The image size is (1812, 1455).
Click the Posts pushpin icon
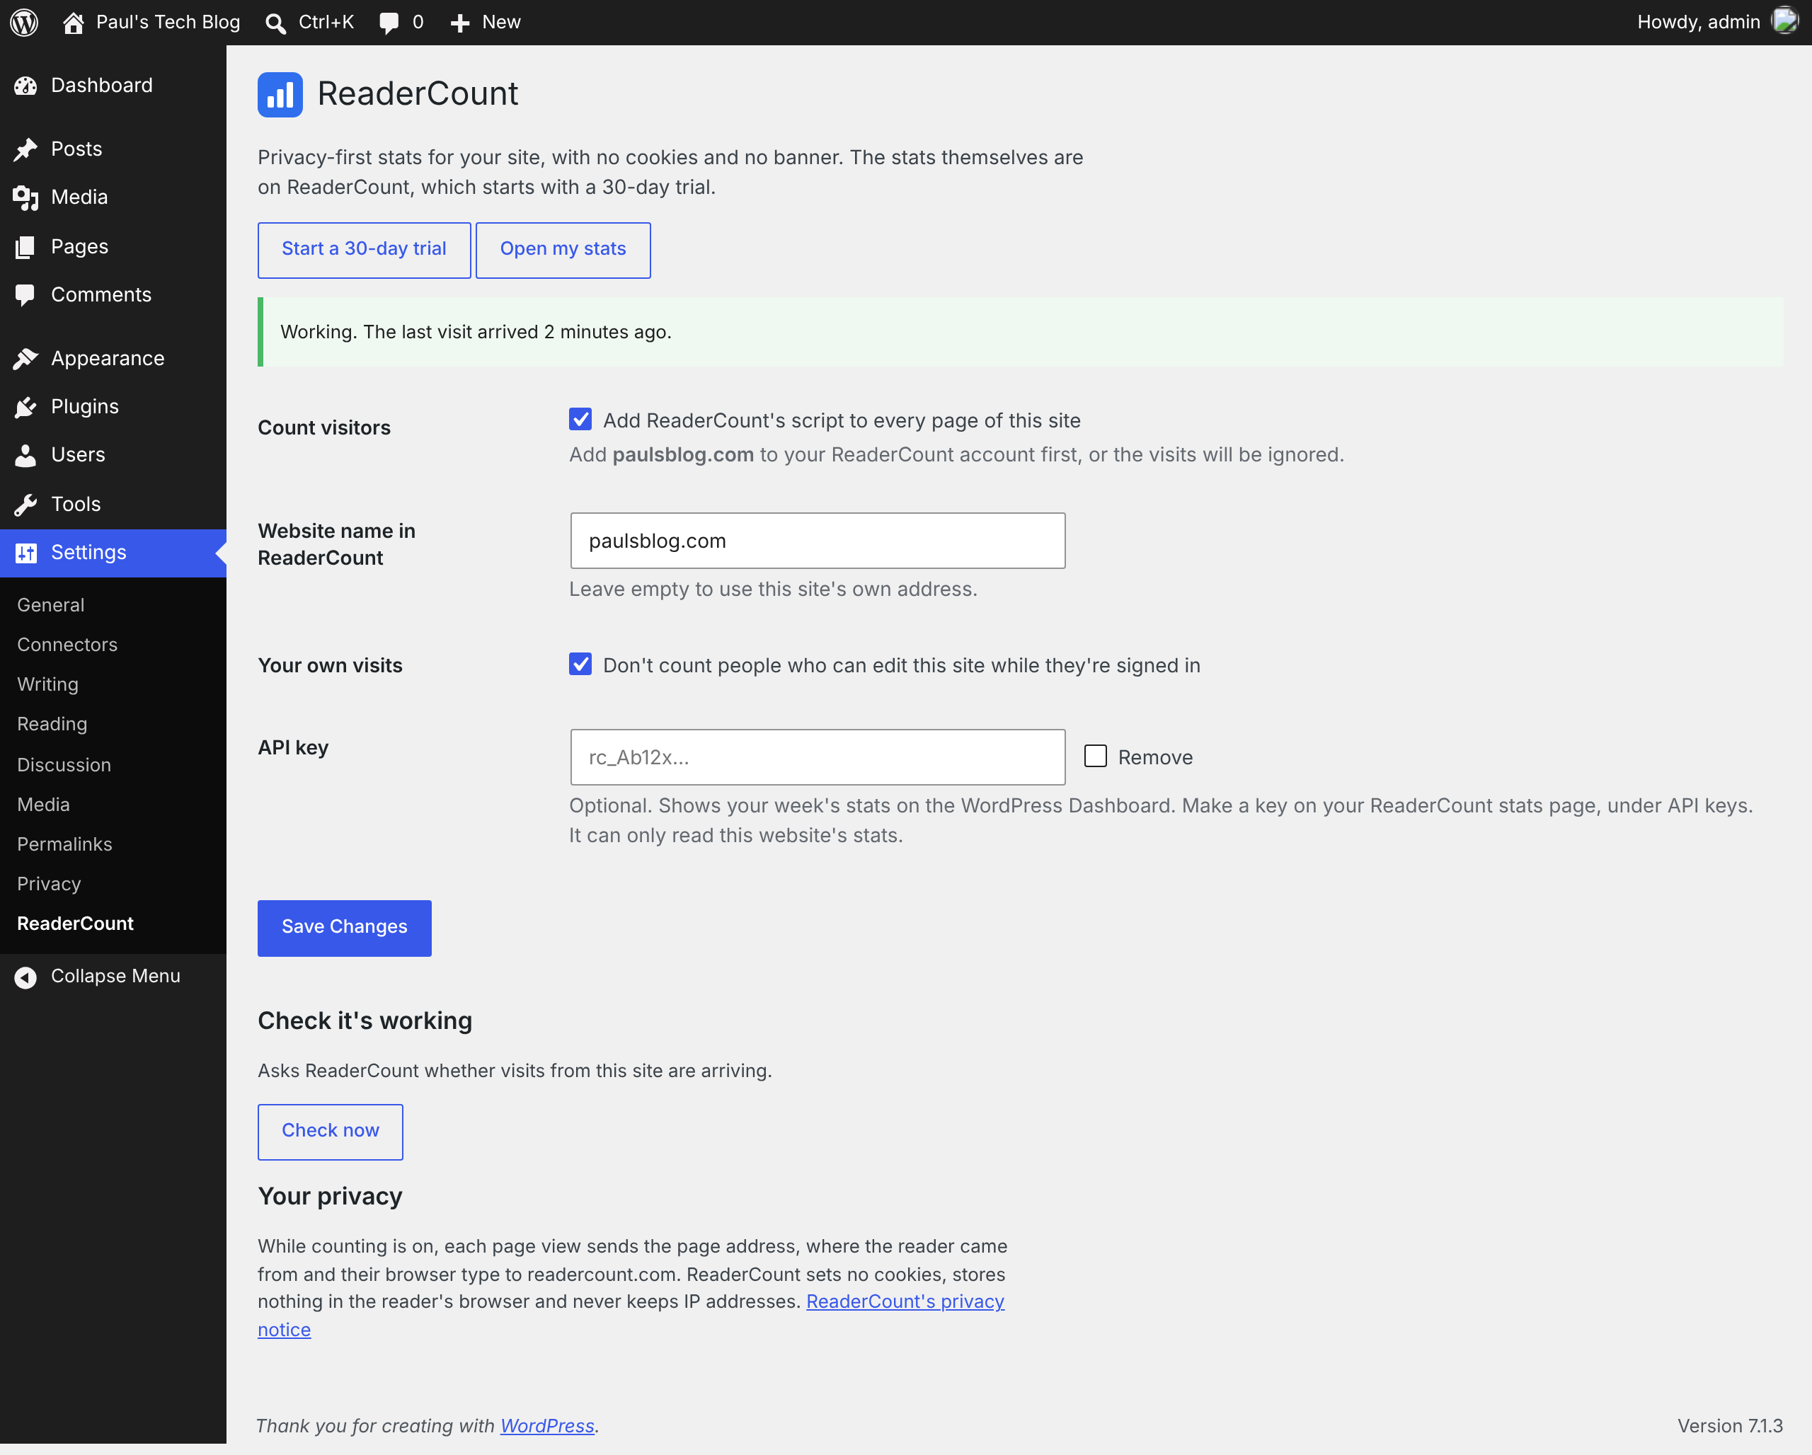(26, 149)
